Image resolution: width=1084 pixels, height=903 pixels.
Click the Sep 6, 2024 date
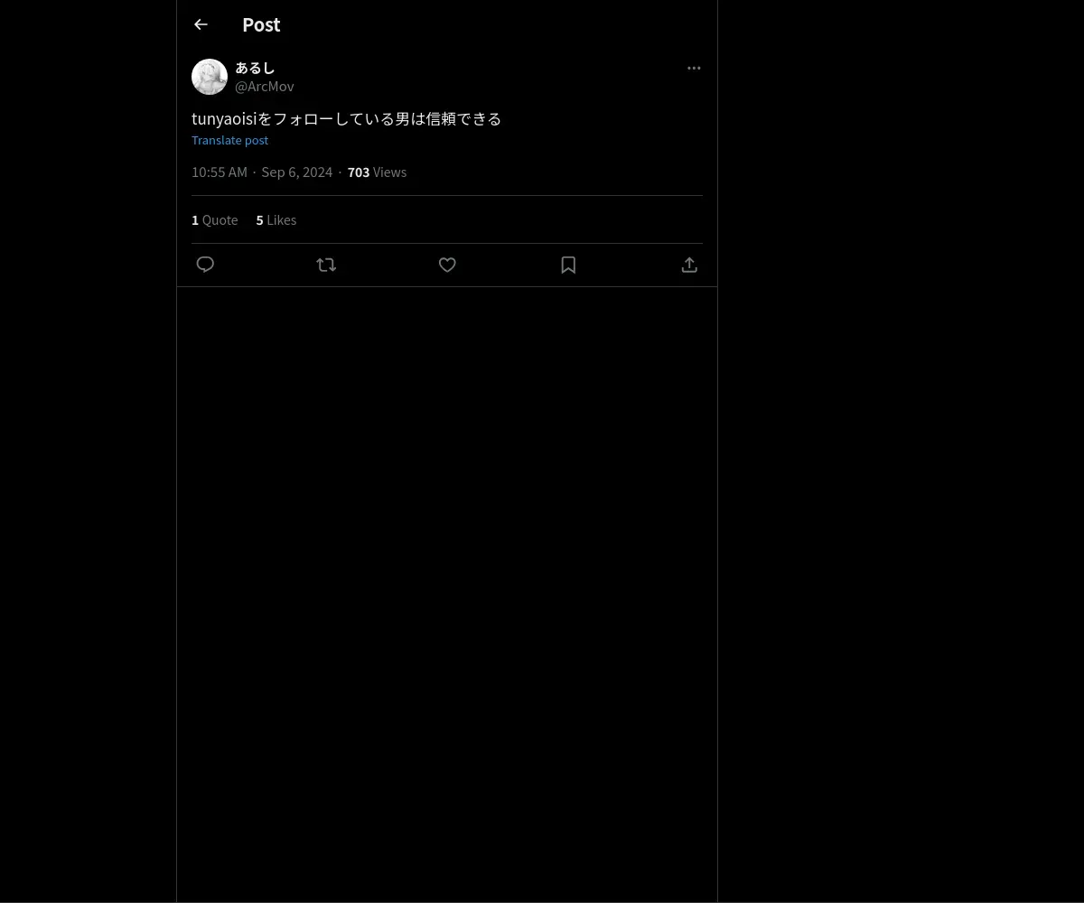(297, 172)
